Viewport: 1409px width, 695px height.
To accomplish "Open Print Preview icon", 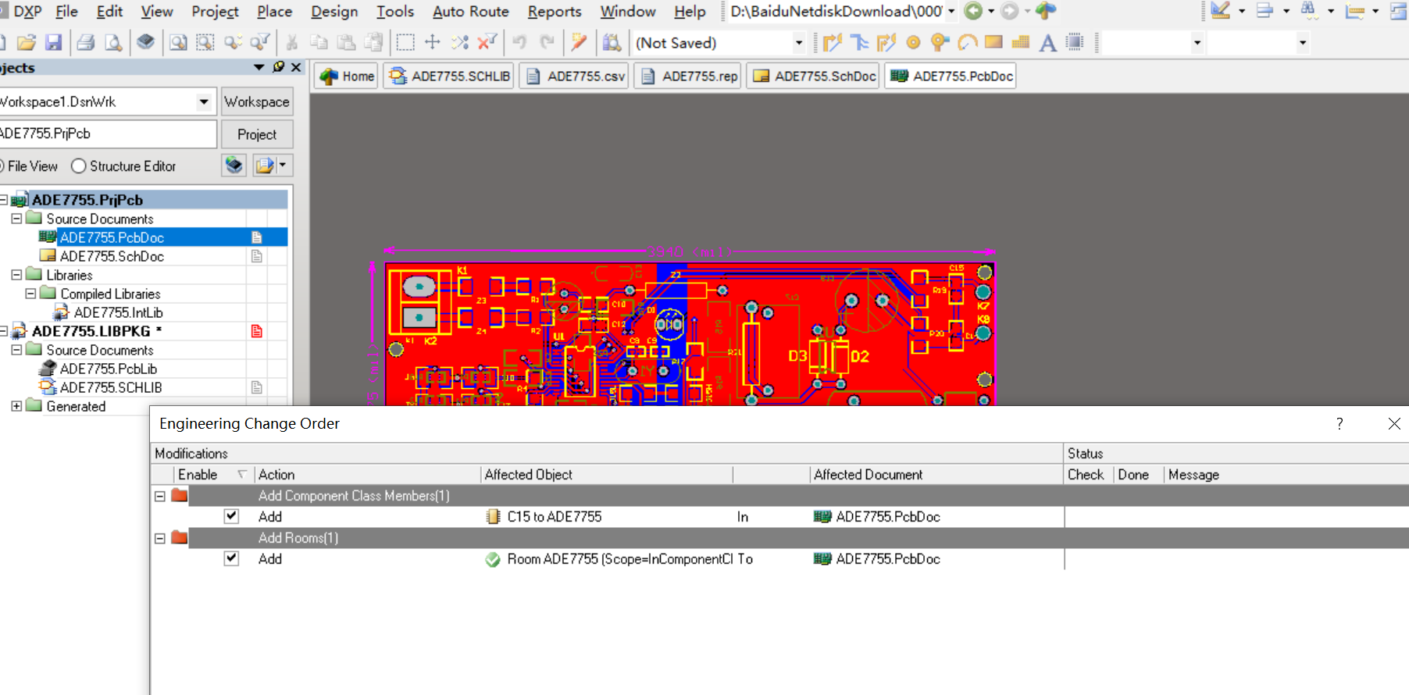I will [113, 42].
